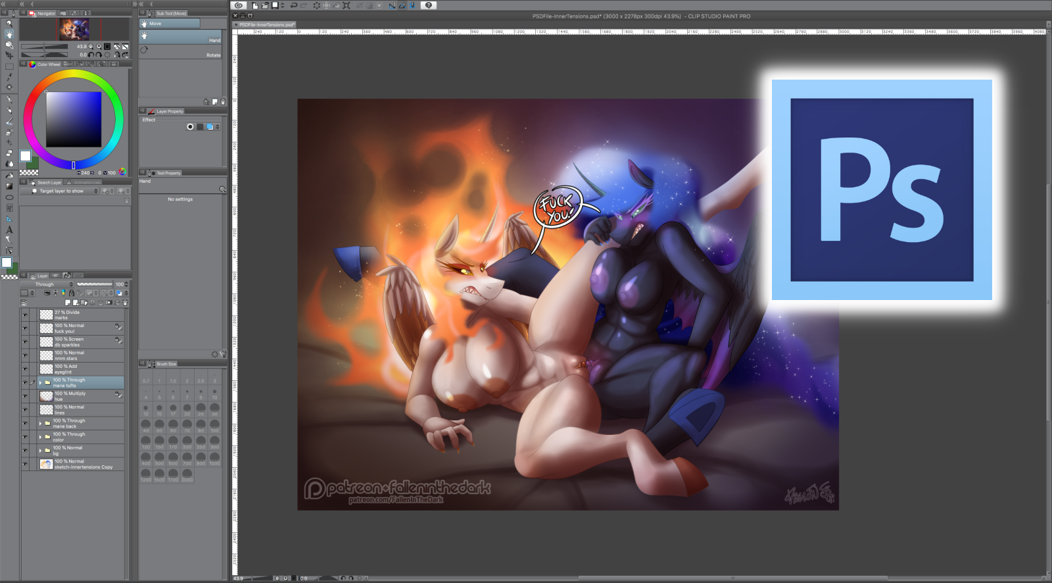Screen dimensions: 1052x583
Task: Switch to the Color Wheel tab
Action: pos(45,64)
